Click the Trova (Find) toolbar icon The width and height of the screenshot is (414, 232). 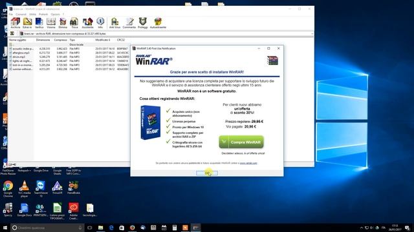[74, 23]
